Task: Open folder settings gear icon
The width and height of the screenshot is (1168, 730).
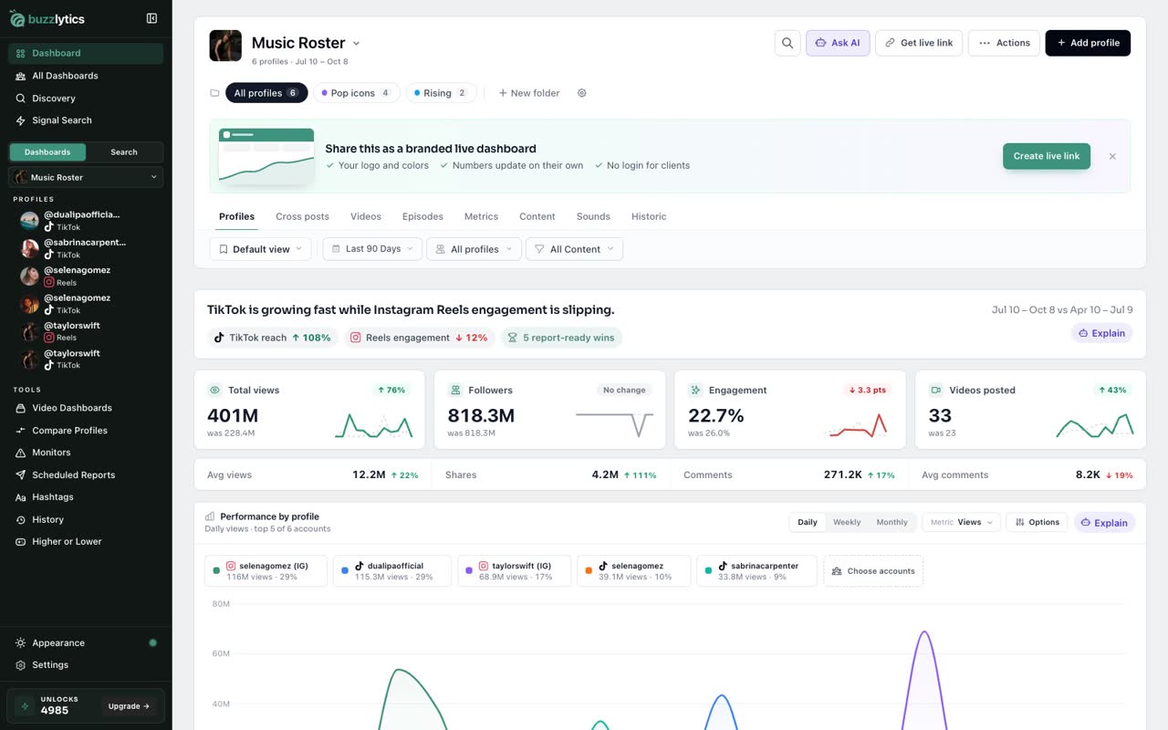Action: [582, 93]
